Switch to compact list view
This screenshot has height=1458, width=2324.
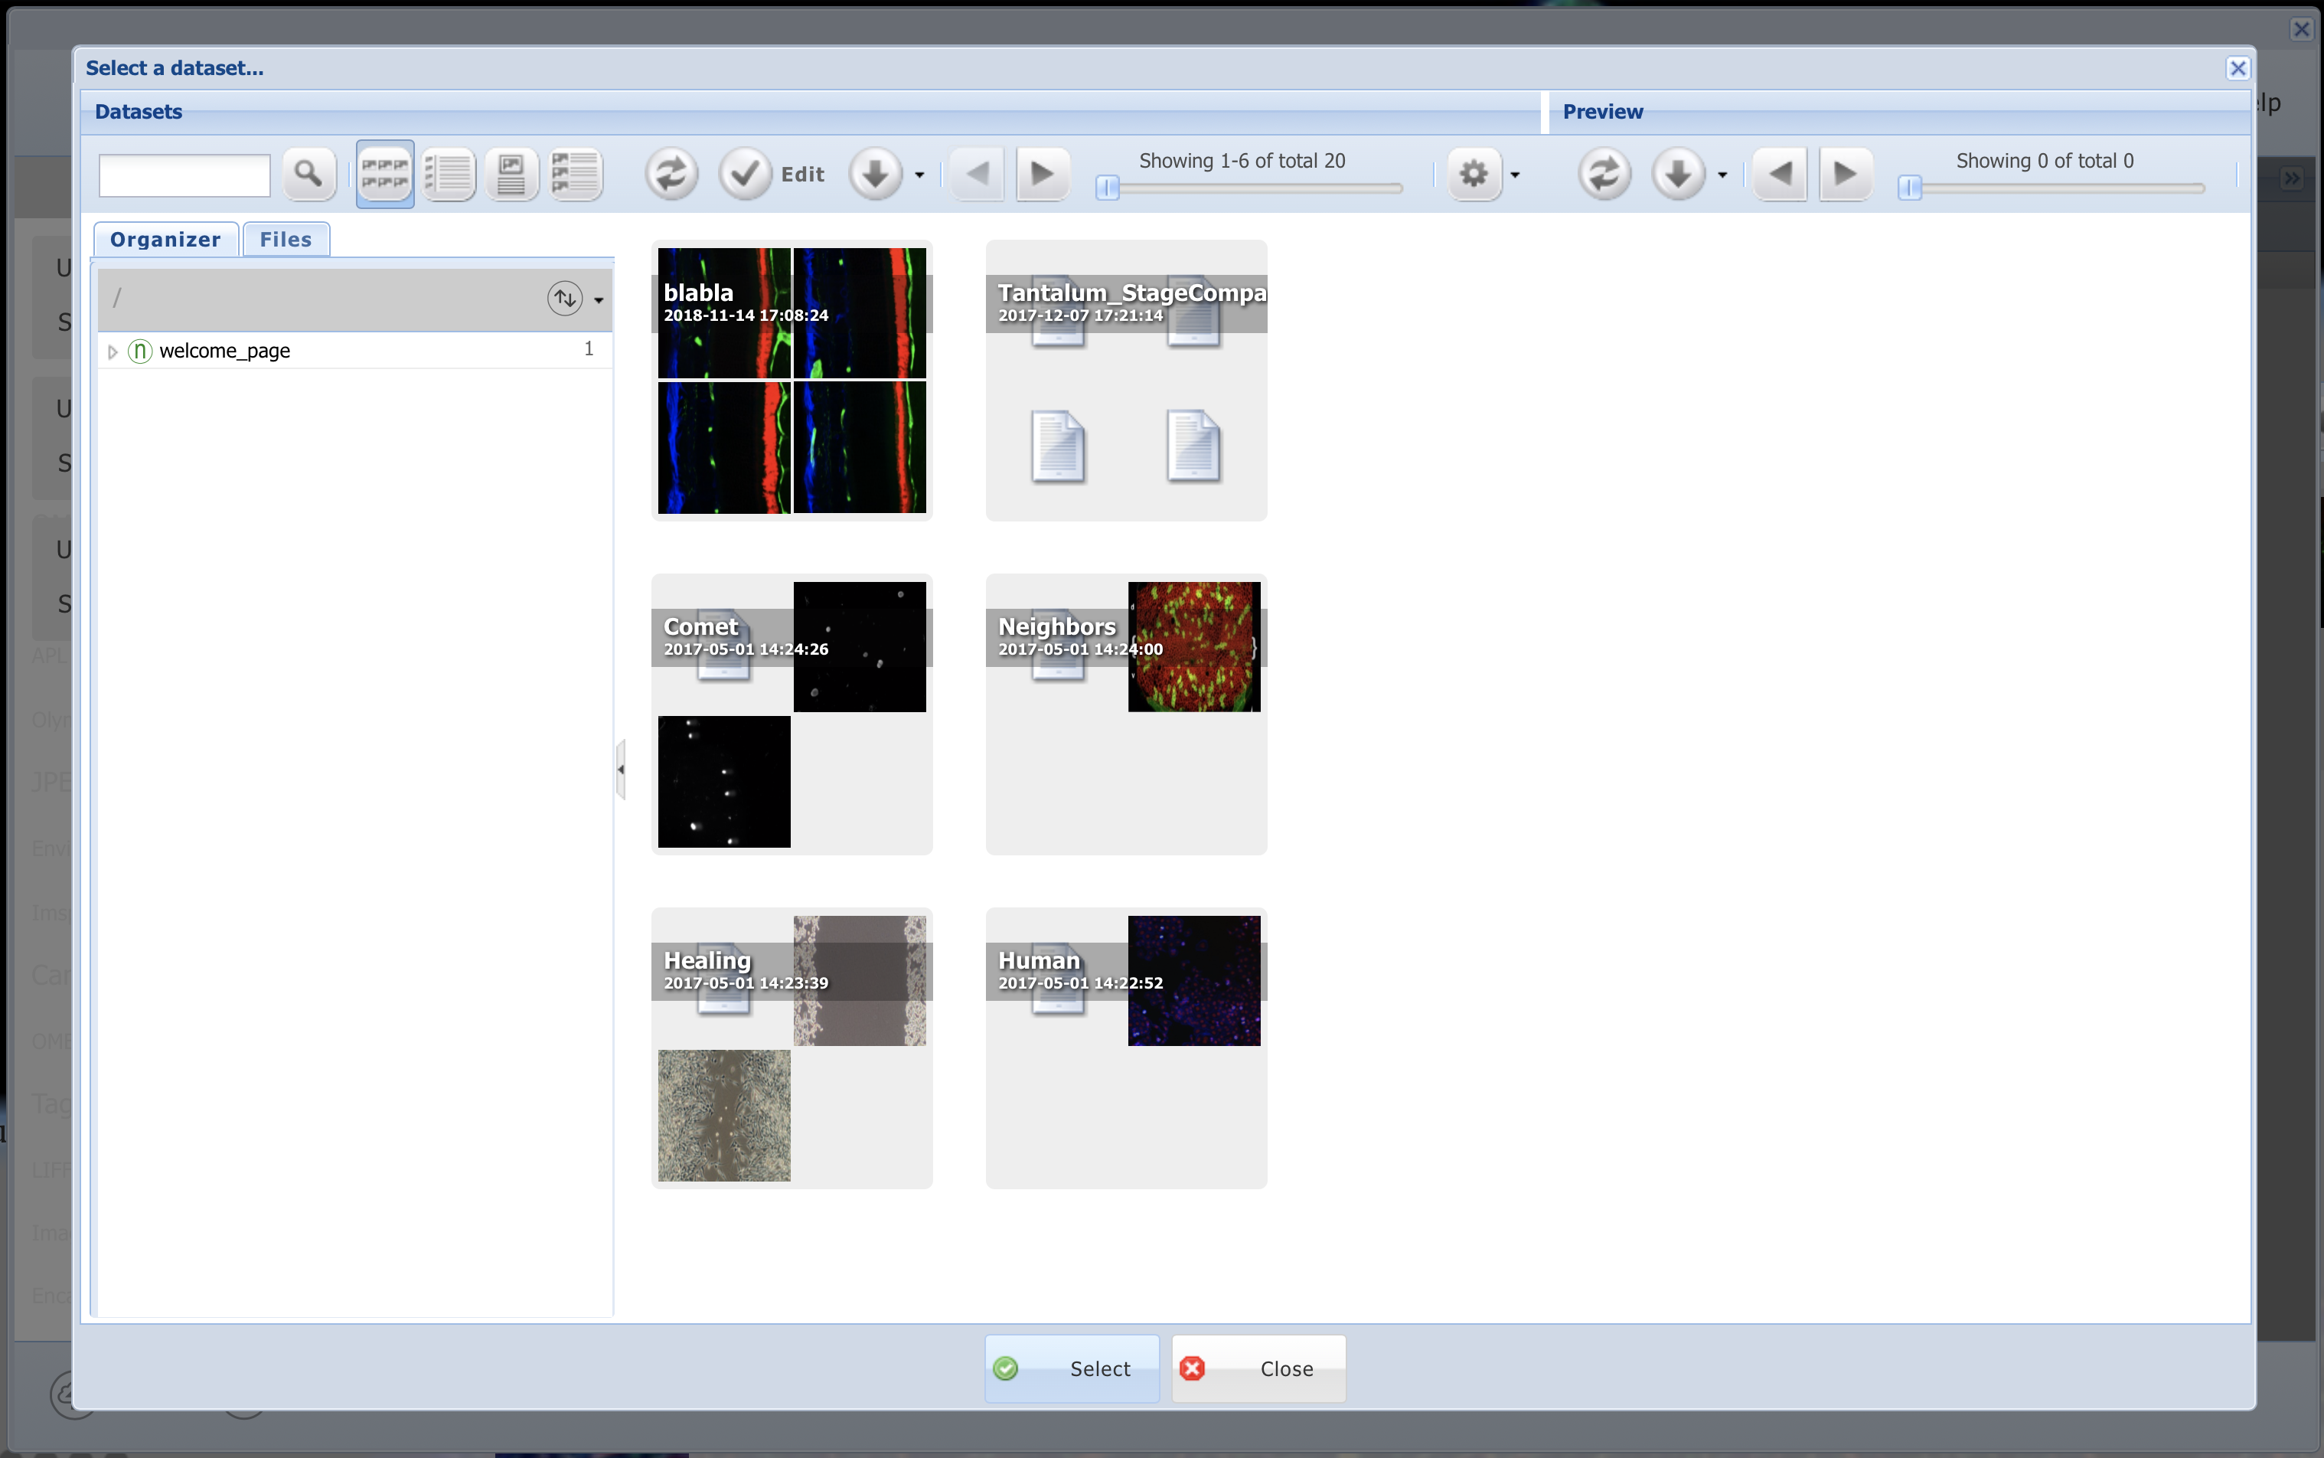(449, 175)
